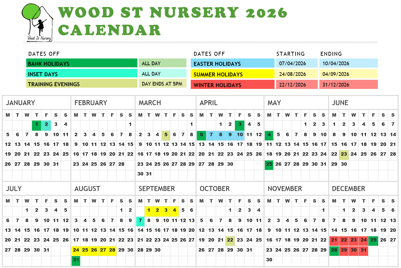The height and width of the screenshot is (268, 401).
Task: Choose the August 31 bank holiday
Action: tap(76, 260)
